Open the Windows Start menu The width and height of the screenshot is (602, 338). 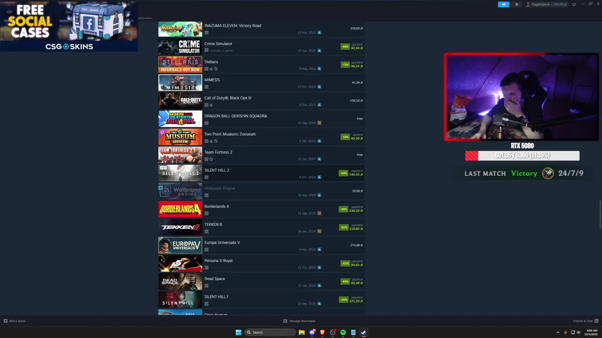238,332
